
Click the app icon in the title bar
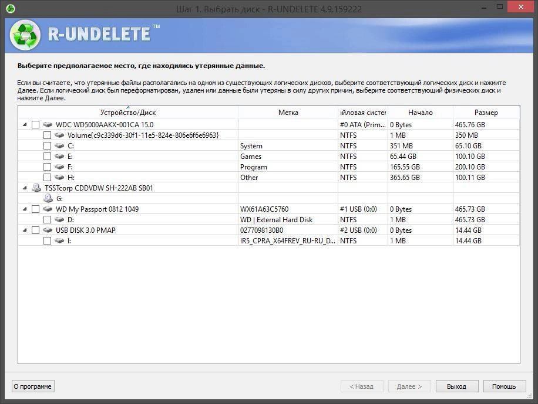click(x=11, y=9)
